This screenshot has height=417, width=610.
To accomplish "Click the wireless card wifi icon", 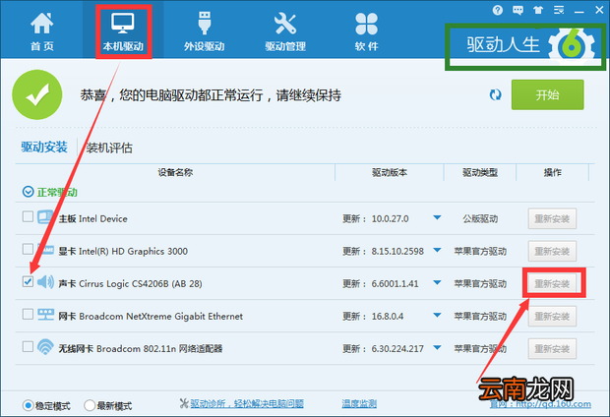I will tap(45, 346).
